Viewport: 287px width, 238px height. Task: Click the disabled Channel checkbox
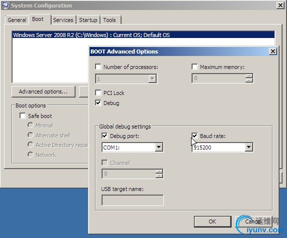(x=104, y=162)
